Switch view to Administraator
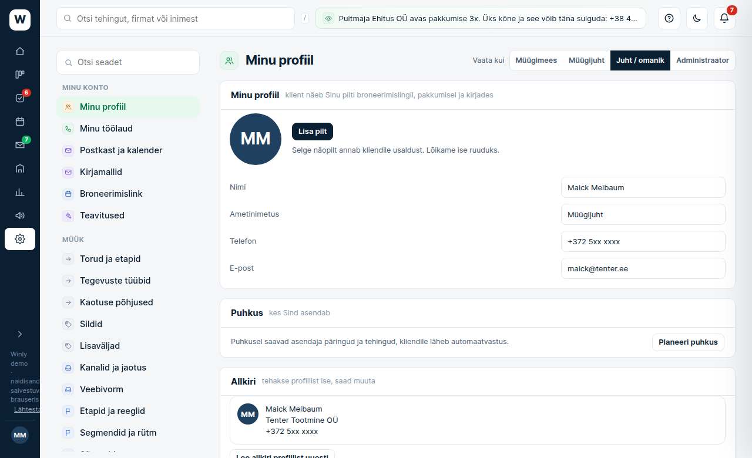752x458 pixels. click(x=703, y=60)
